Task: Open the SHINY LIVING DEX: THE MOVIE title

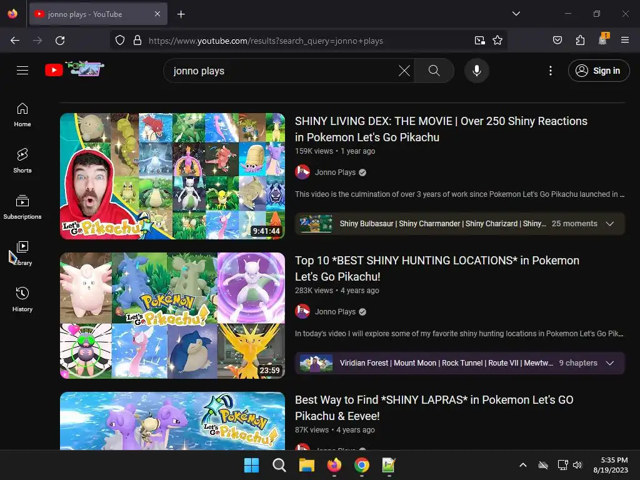Action: (x=441, y=129)
